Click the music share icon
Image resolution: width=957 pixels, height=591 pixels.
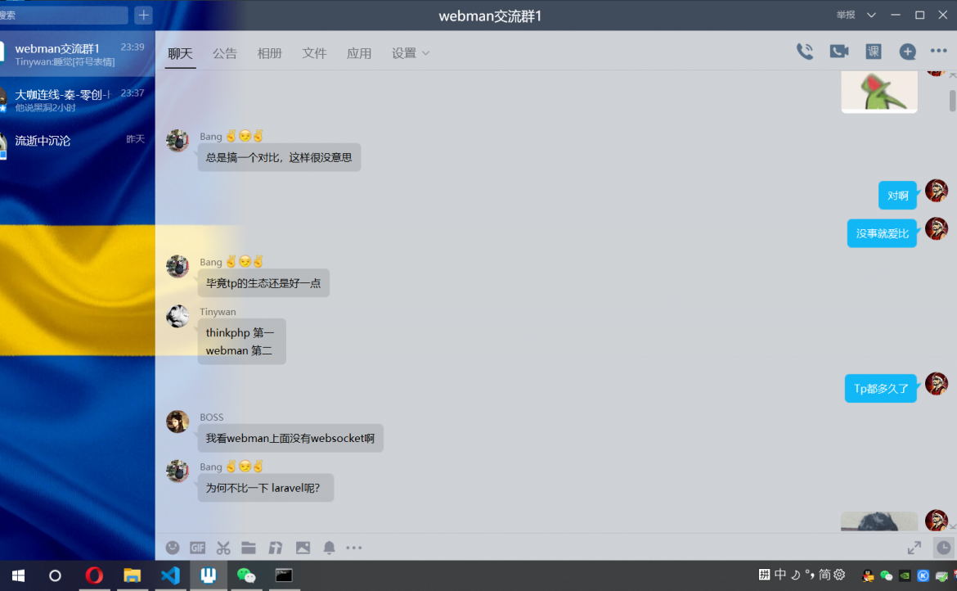(276, 548)
